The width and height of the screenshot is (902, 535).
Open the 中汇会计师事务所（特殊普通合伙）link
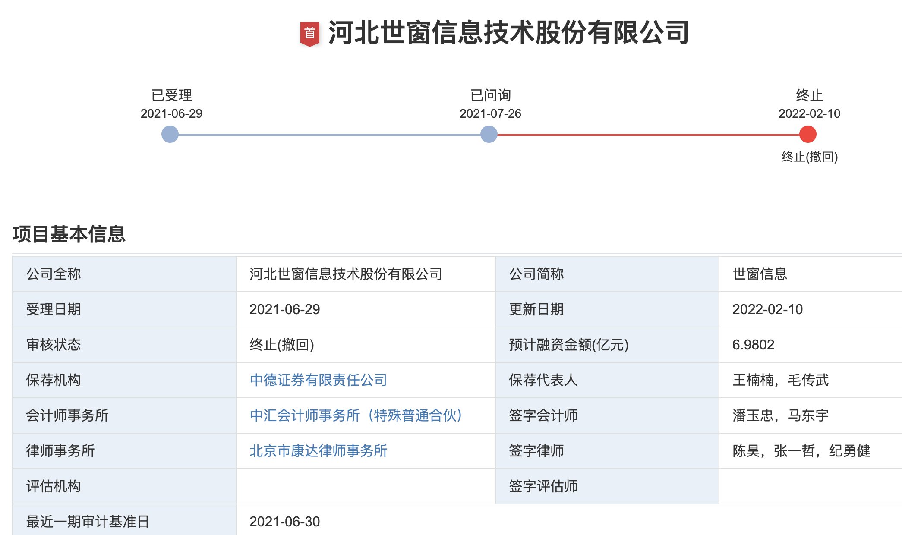[356, 415]
